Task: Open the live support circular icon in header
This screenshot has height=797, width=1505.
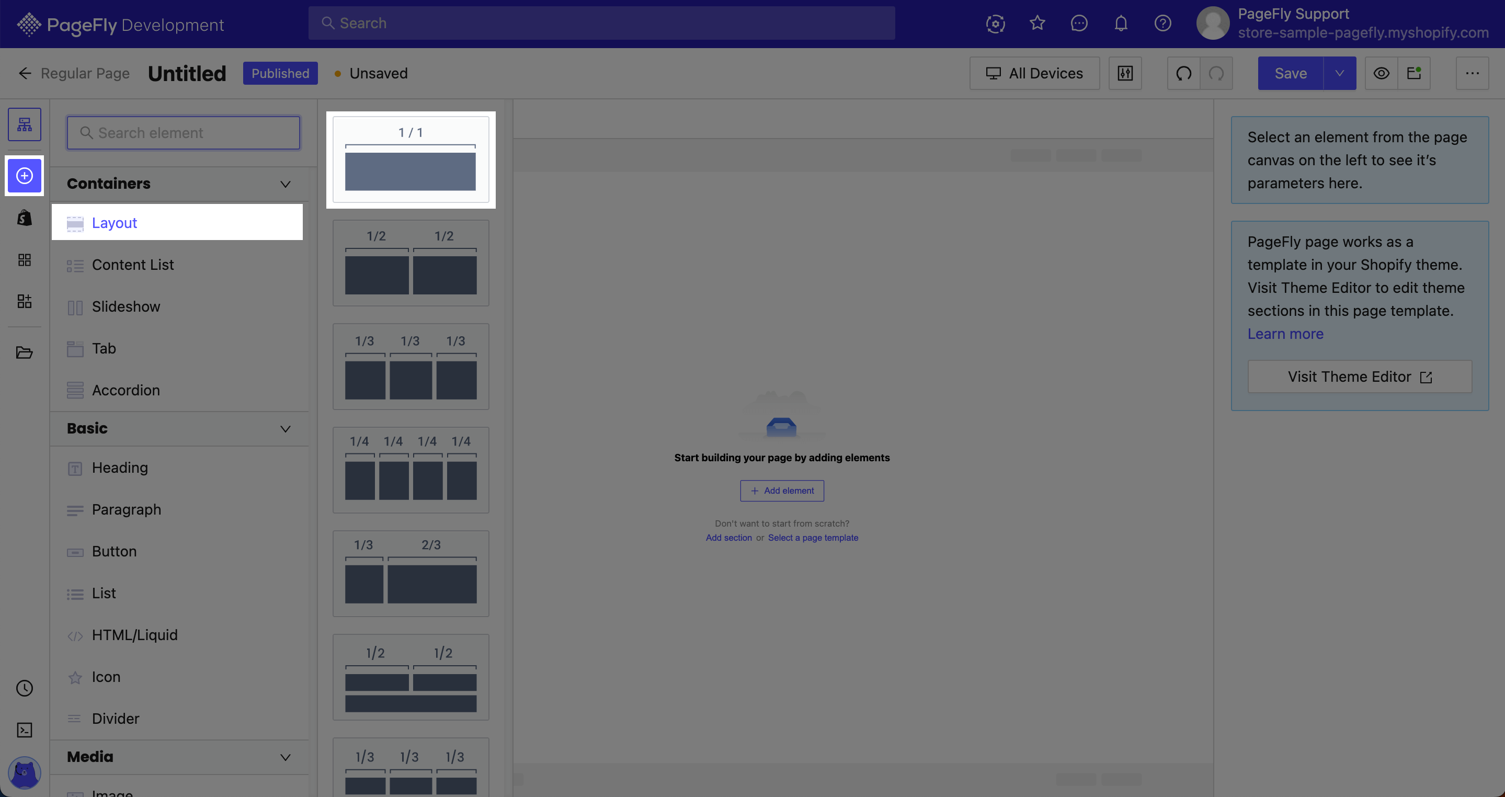Action: click(995, 24)
